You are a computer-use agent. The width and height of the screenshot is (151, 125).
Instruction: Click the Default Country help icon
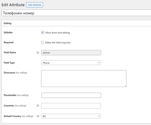38,116
